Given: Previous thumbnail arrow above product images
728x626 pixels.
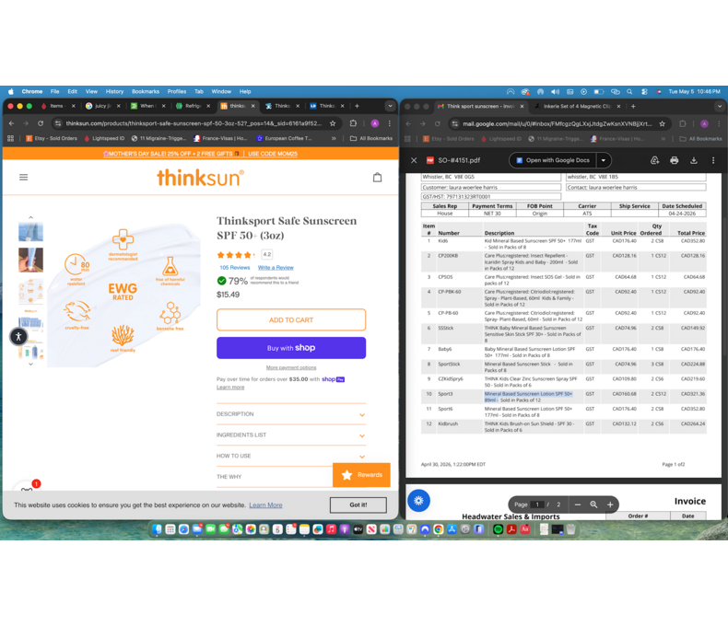Looking at the screenshot, I should point(30,217).
